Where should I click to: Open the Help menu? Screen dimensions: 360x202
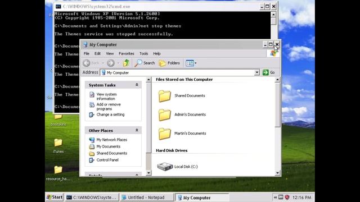[157, 54]
